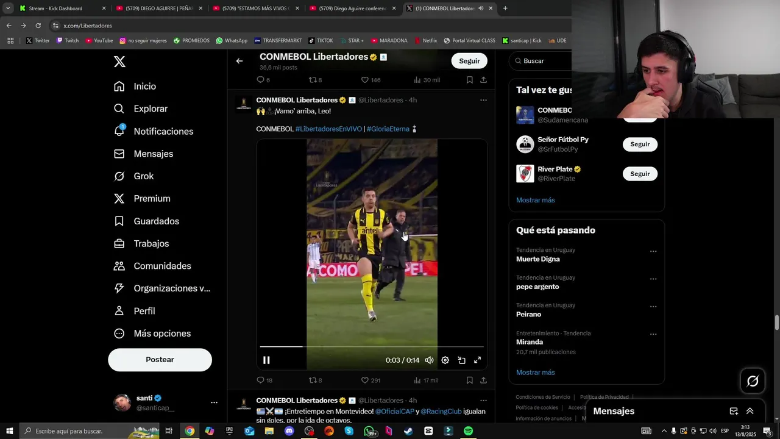This screenshot has width=780, height=439.
Task: Compose new message in Mensajes drawer
Action: click(x=734, y=412)
